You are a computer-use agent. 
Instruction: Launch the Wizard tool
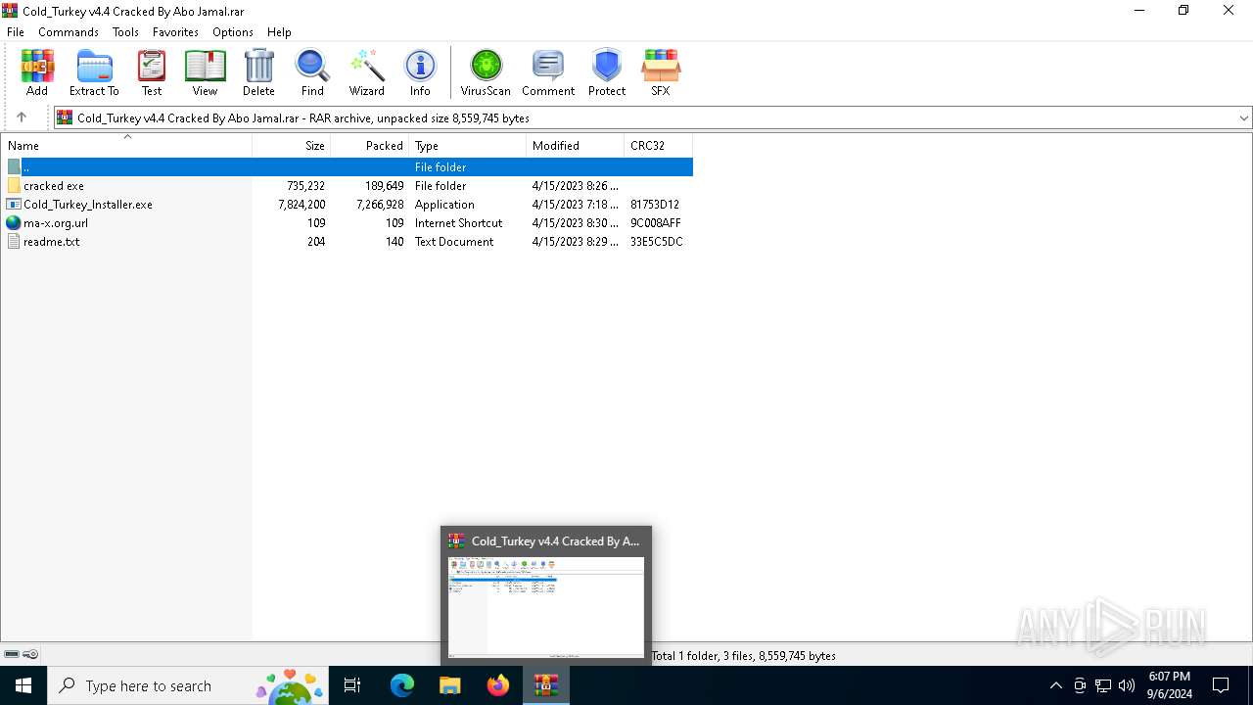click(367, 72)
